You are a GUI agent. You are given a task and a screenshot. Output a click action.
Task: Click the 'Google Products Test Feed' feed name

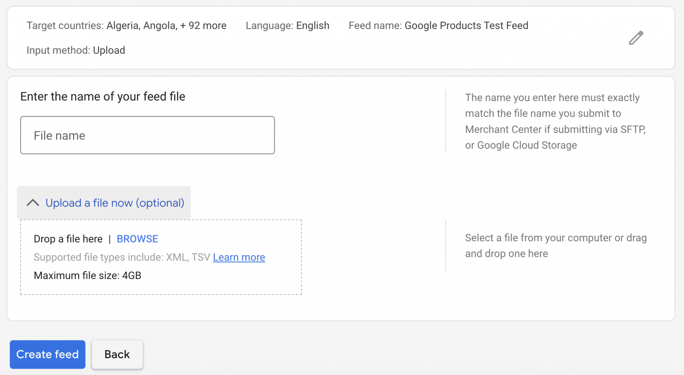(466, 25)
